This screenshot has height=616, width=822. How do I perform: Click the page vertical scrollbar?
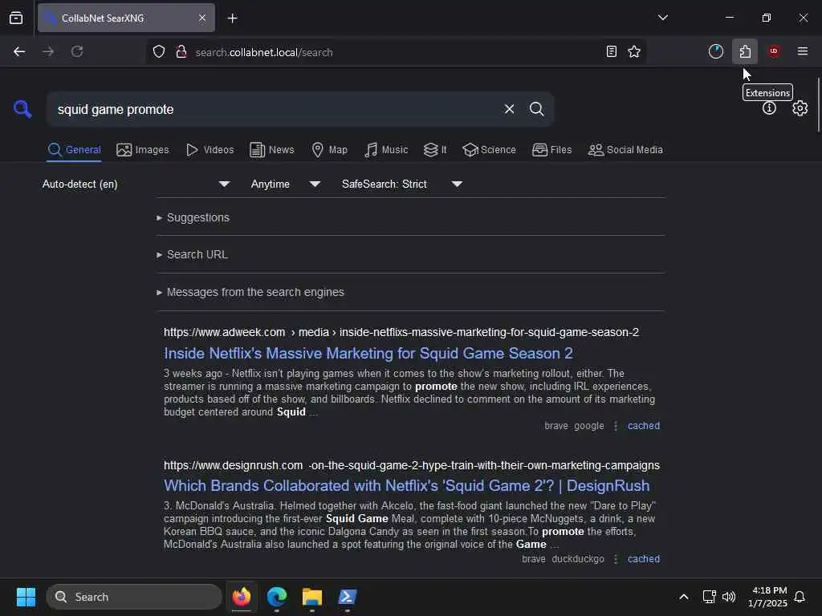pyautogui.click(x=818, y=105)
